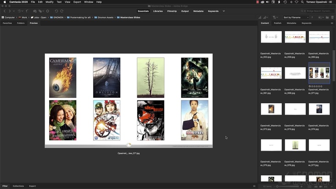Image resolution: width=336 pixels, height=189 pixels.
Task: Go forward using the forward arrow
Action: point(10,11)
